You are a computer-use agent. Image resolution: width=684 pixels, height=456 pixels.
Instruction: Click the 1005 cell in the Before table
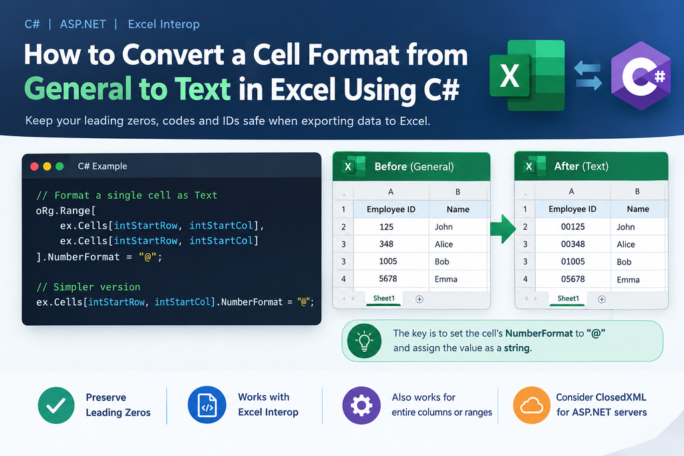(391, 261)
